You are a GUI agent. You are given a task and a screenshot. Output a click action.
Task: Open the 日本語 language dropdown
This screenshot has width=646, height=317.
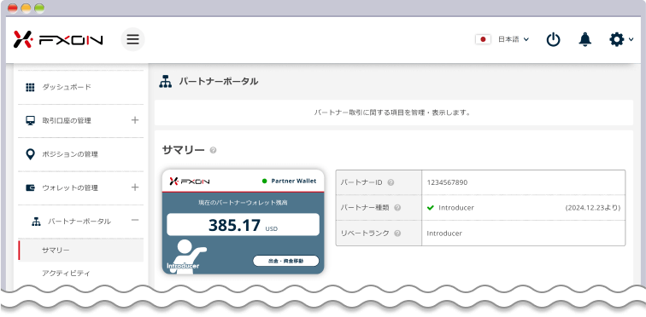click(514, 39)
